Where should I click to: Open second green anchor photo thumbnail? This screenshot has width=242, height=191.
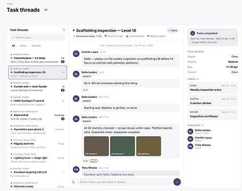[x=123, y=146]
